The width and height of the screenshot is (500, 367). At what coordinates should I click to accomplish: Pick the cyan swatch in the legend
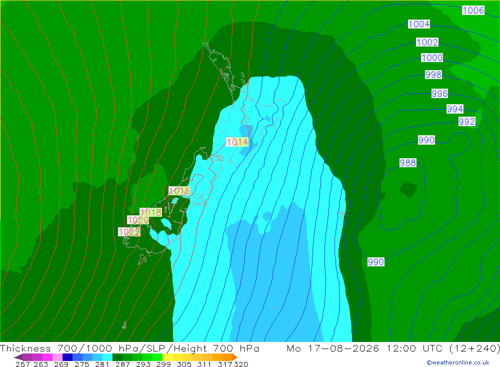107,357
